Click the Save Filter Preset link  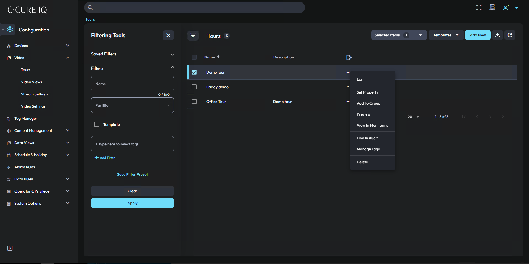[133, 174]
